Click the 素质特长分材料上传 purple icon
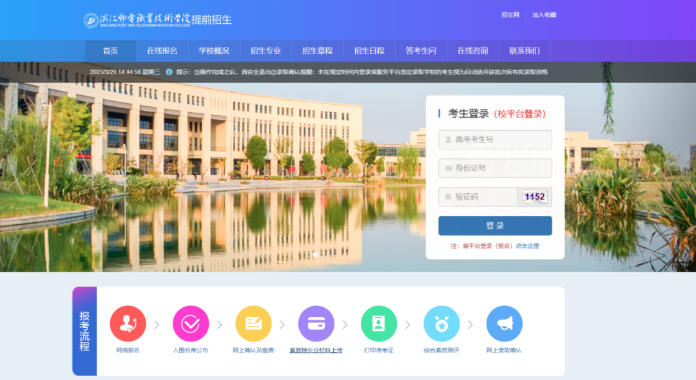The width and height of the screenshot is (696, 380). (x=316, y=323)
